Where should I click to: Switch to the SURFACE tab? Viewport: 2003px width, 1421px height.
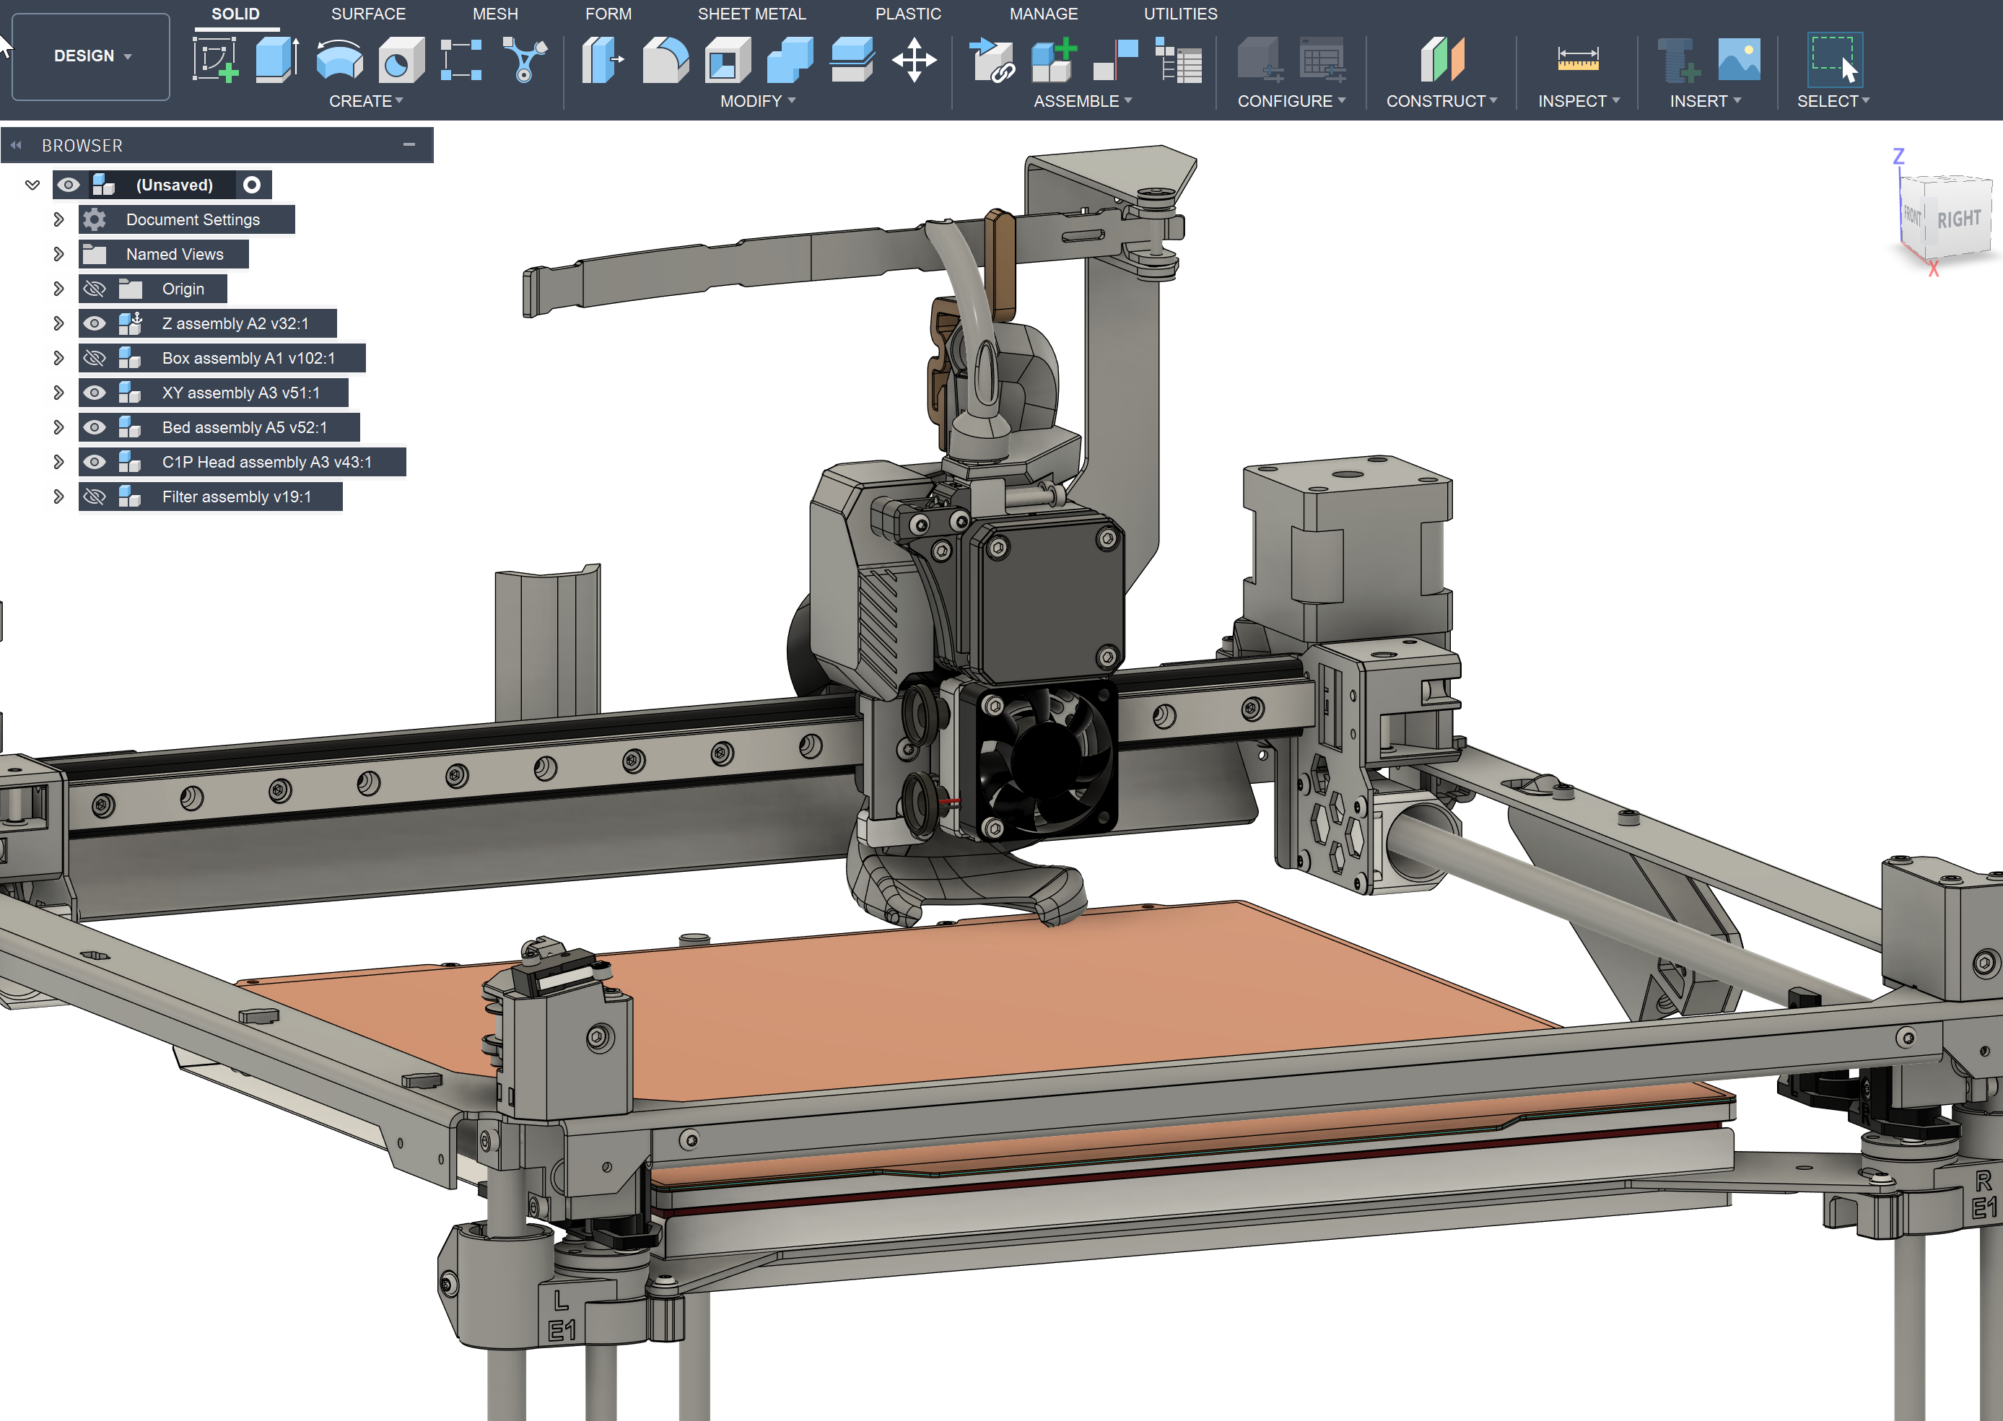(x=367, y=14)
